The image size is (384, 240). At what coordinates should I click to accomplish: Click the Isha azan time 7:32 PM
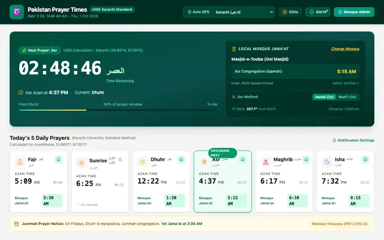(x=334, y=181)
